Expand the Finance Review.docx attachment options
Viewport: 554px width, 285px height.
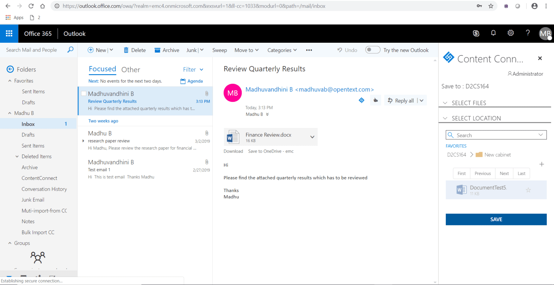pyautogui.click(x=312, y=137)
